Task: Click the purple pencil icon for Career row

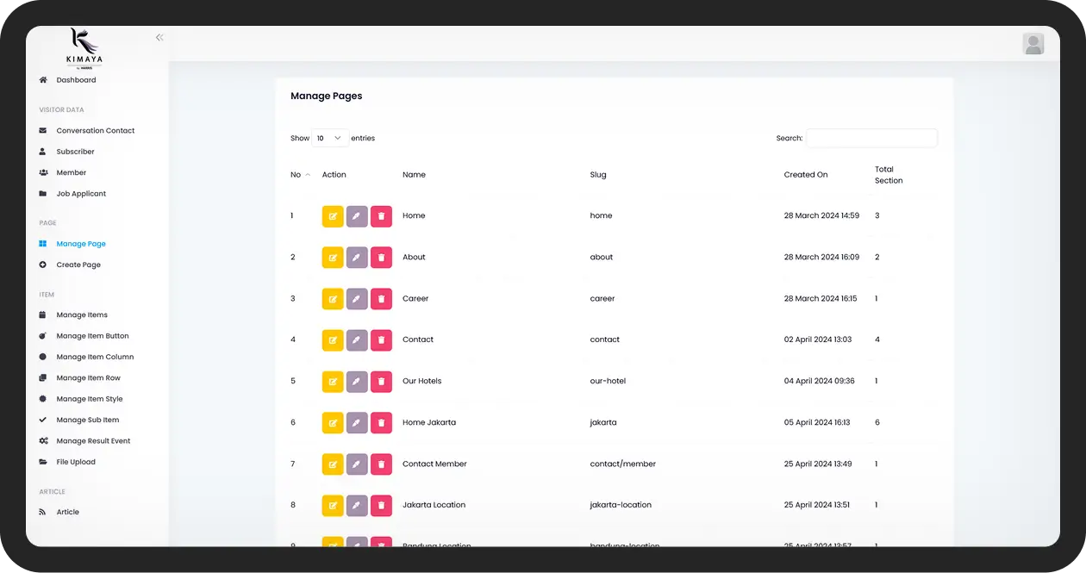Action: pos(357,299)
